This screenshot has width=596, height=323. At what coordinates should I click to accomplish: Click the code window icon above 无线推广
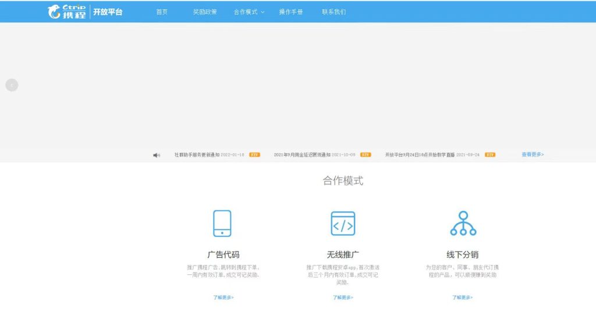point(343,224)
